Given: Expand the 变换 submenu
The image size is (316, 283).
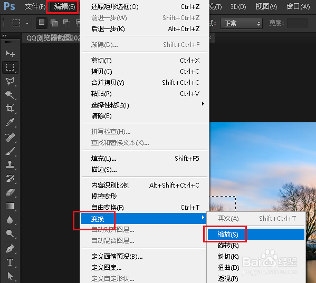Looking at the screenshot, I should [144, 219].
